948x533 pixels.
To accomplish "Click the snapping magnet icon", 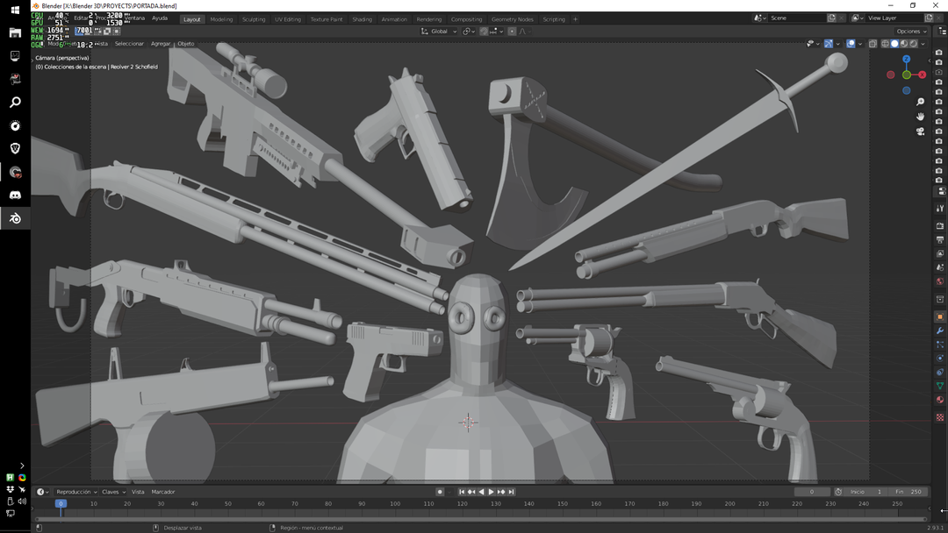I will point(484,31).
